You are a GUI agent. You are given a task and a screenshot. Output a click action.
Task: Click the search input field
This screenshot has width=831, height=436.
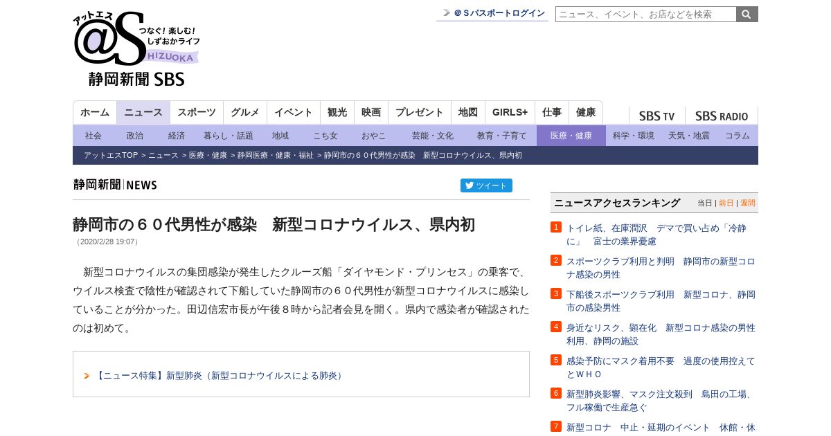click(645, 14)
